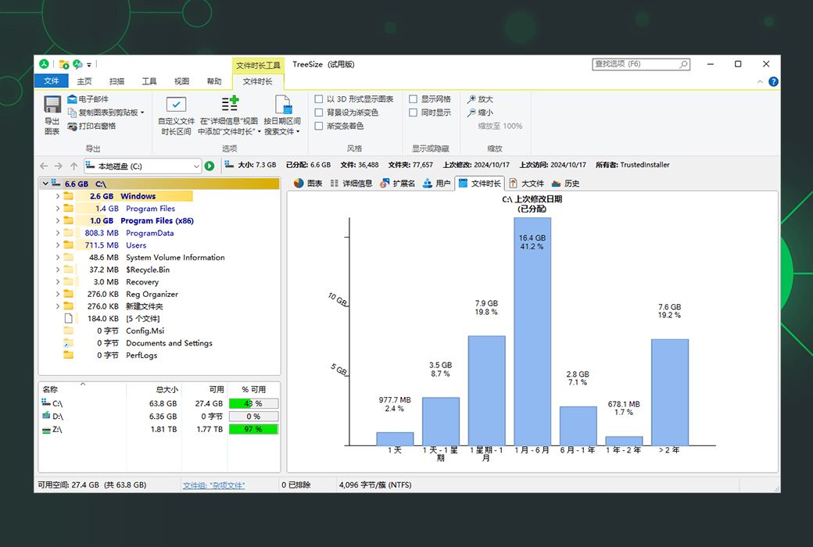The width and height of the screenshot is (813, 547).
Task: Click the green scan refresh button
Action: tap(210, 166)
